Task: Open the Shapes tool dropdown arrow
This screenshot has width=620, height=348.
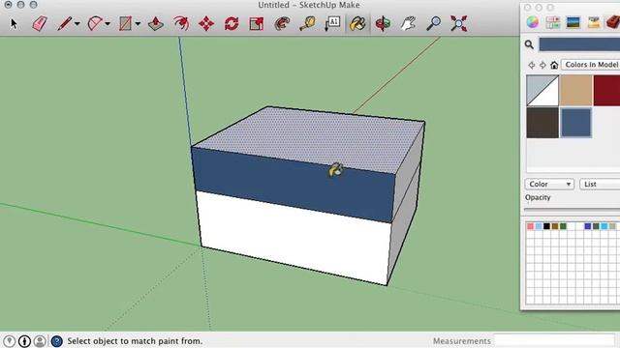Action: coord(138,24)
